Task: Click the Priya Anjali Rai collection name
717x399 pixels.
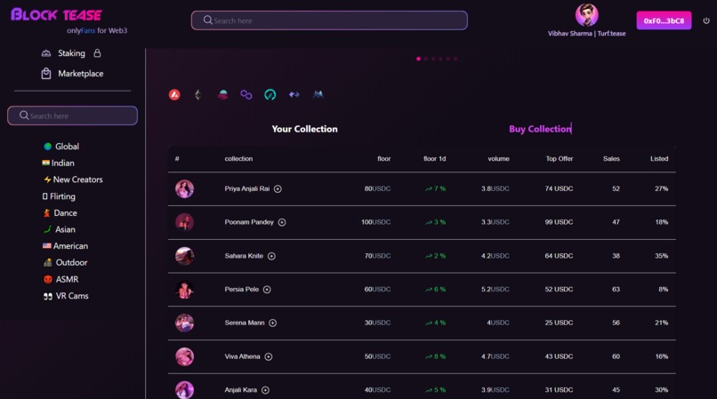Action: coord(247,188)
